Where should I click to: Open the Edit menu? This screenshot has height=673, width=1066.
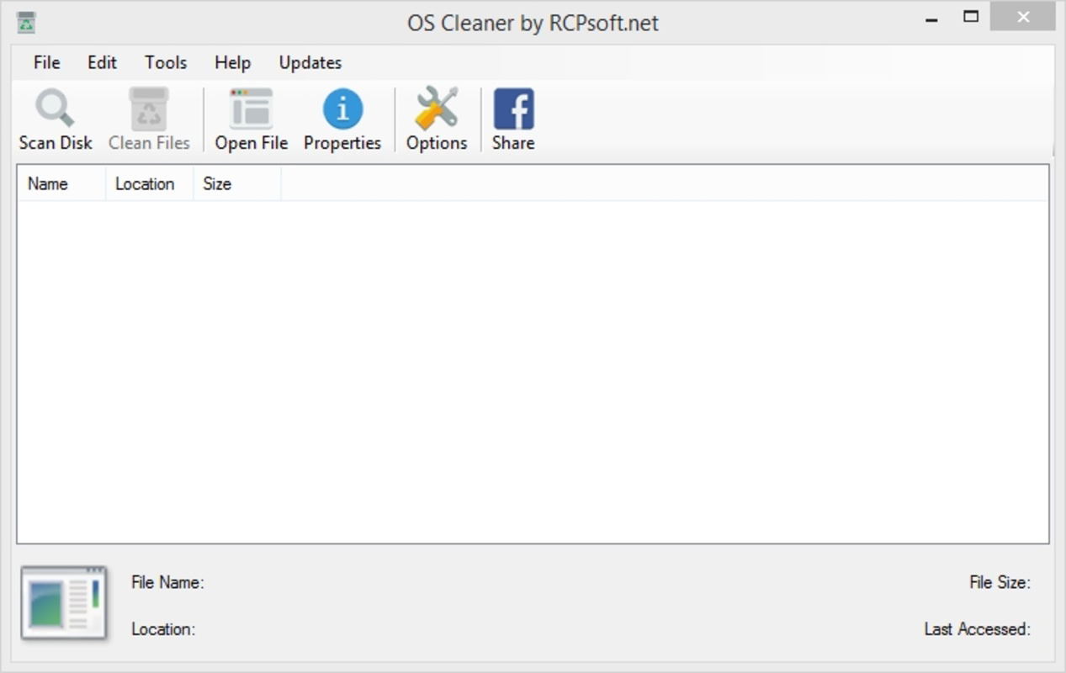click(x=102, y=62)
